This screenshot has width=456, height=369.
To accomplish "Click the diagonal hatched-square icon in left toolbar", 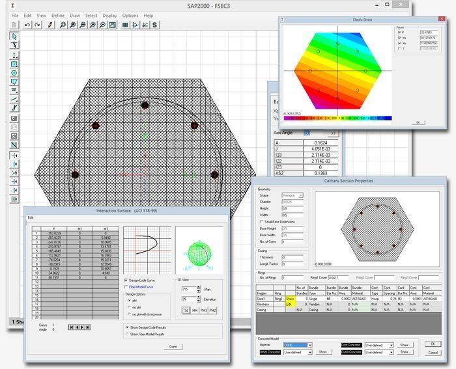I will (14, 144).
